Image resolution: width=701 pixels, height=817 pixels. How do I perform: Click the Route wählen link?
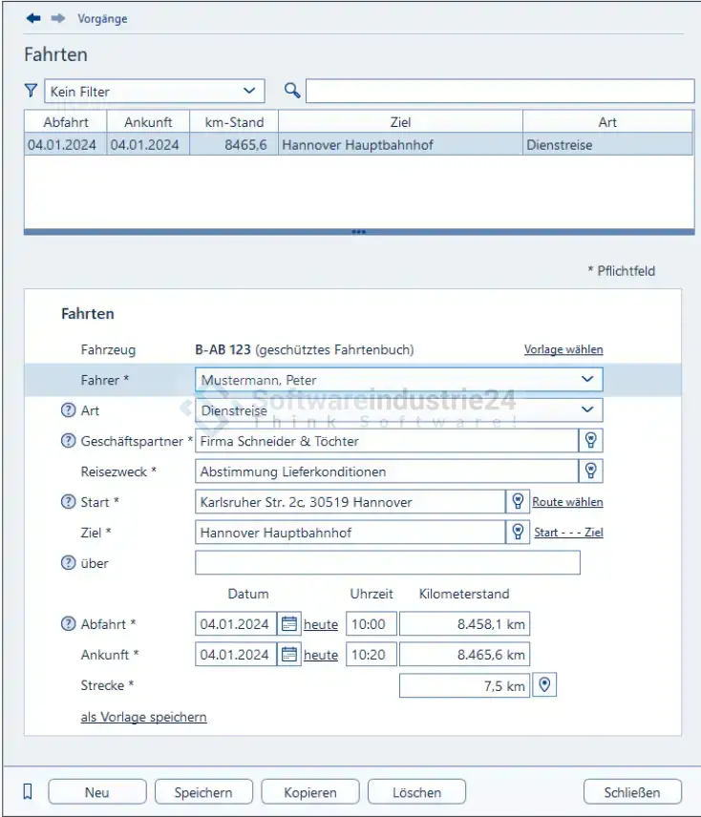pyautogui.click(x=567, y=502)
